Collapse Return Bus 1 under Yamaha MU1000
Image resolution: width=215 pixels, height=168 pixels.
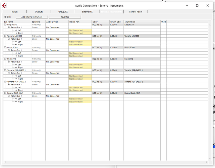pyautogui.click(x=9, y=39)
